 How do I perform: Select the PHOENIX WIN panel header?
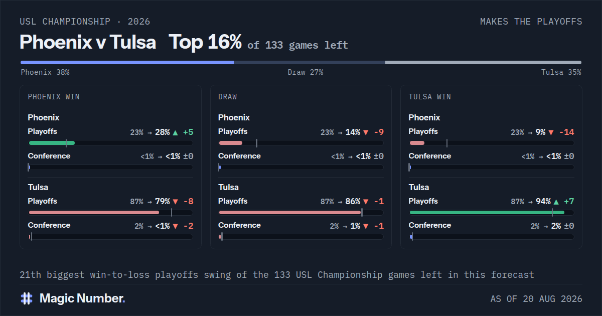(54, 97)
